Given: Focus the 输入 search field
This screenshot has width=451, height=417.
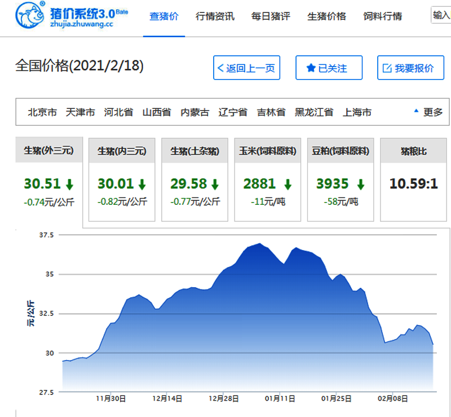Looking at the screenshot, I should (441, 15).
